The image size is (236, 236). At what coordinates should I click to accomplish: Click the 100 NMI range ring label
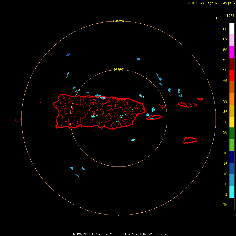(119, 21)
